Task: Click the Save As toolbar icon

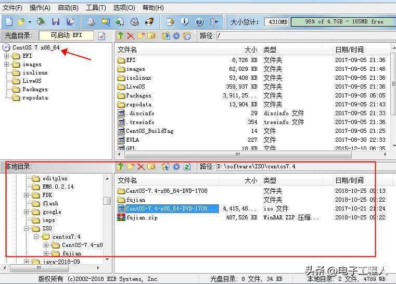Action: (70, 22)
